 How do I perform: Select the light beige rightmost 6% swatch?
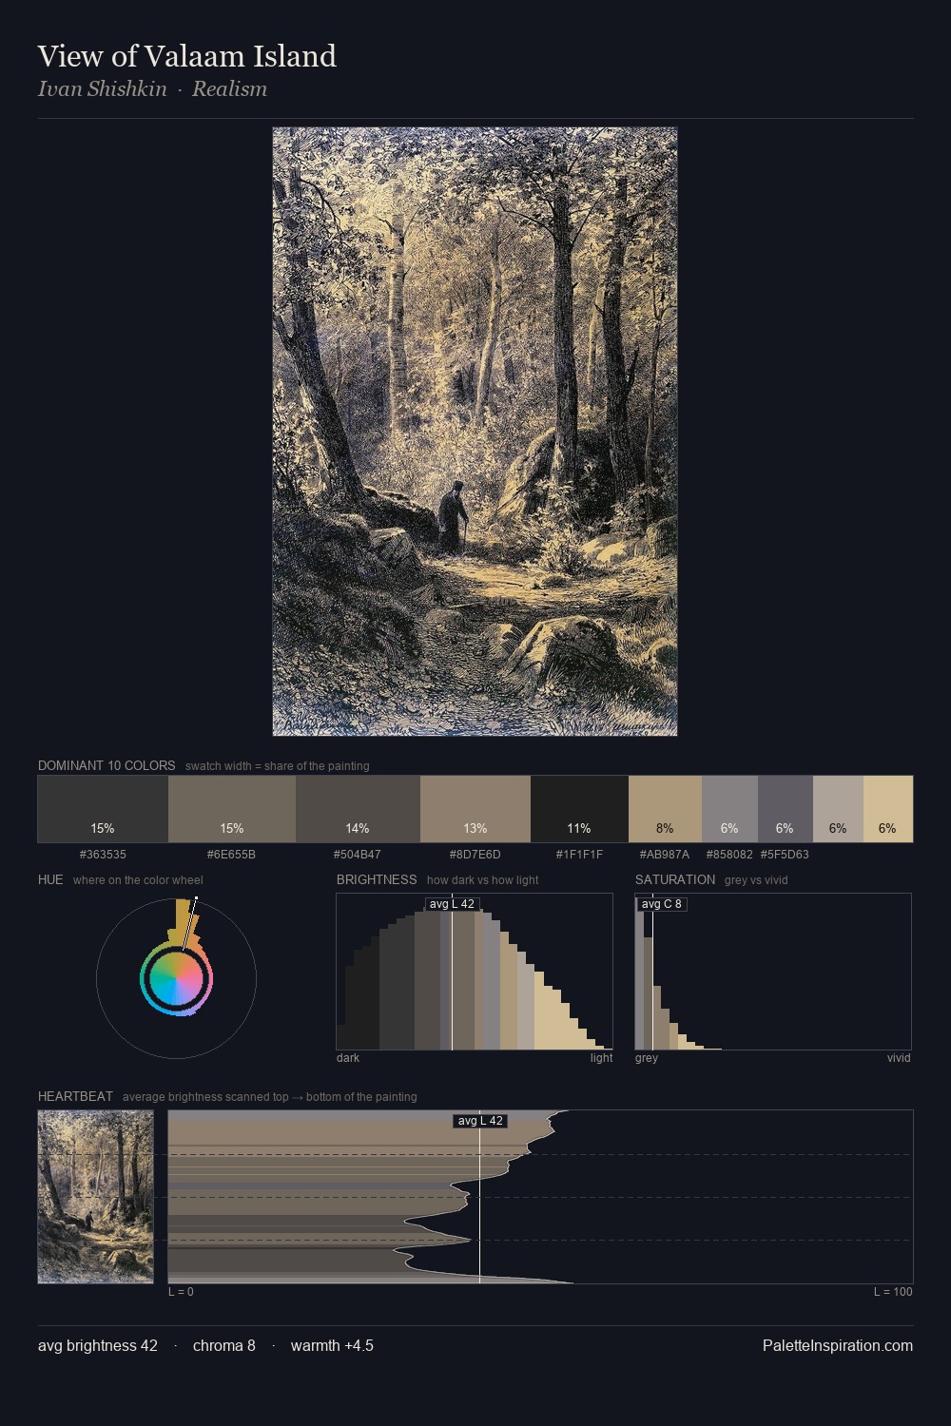[888, 809]
